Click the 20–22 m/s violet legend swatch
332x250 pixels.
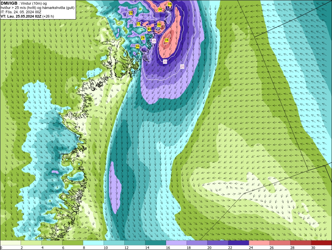tap(218, 243)
